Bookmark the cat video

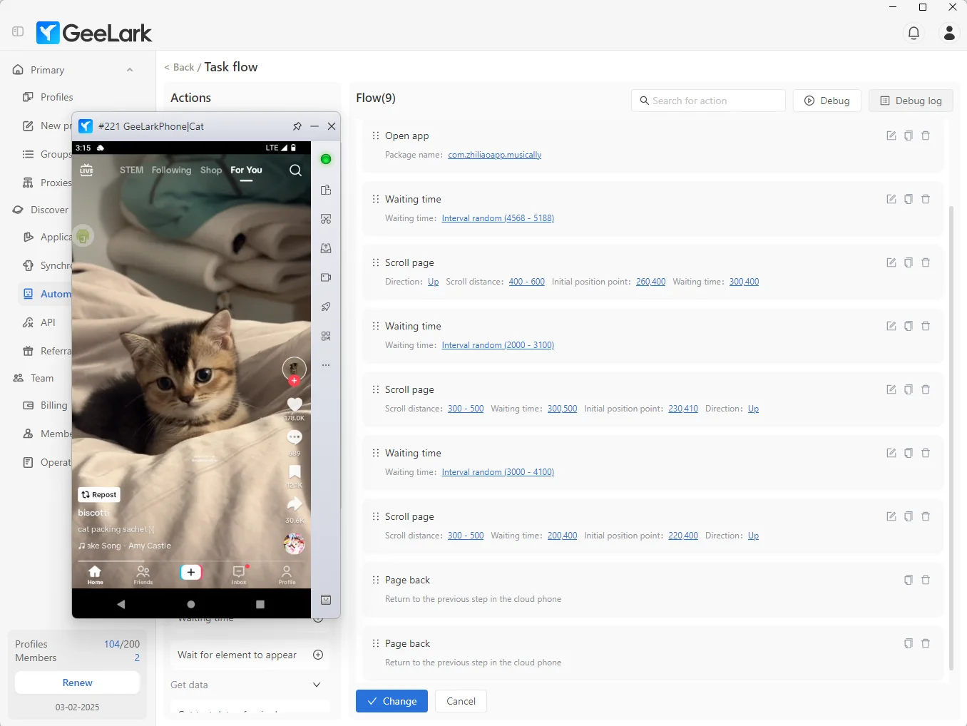pyautogui.click(x=295, y=471)
